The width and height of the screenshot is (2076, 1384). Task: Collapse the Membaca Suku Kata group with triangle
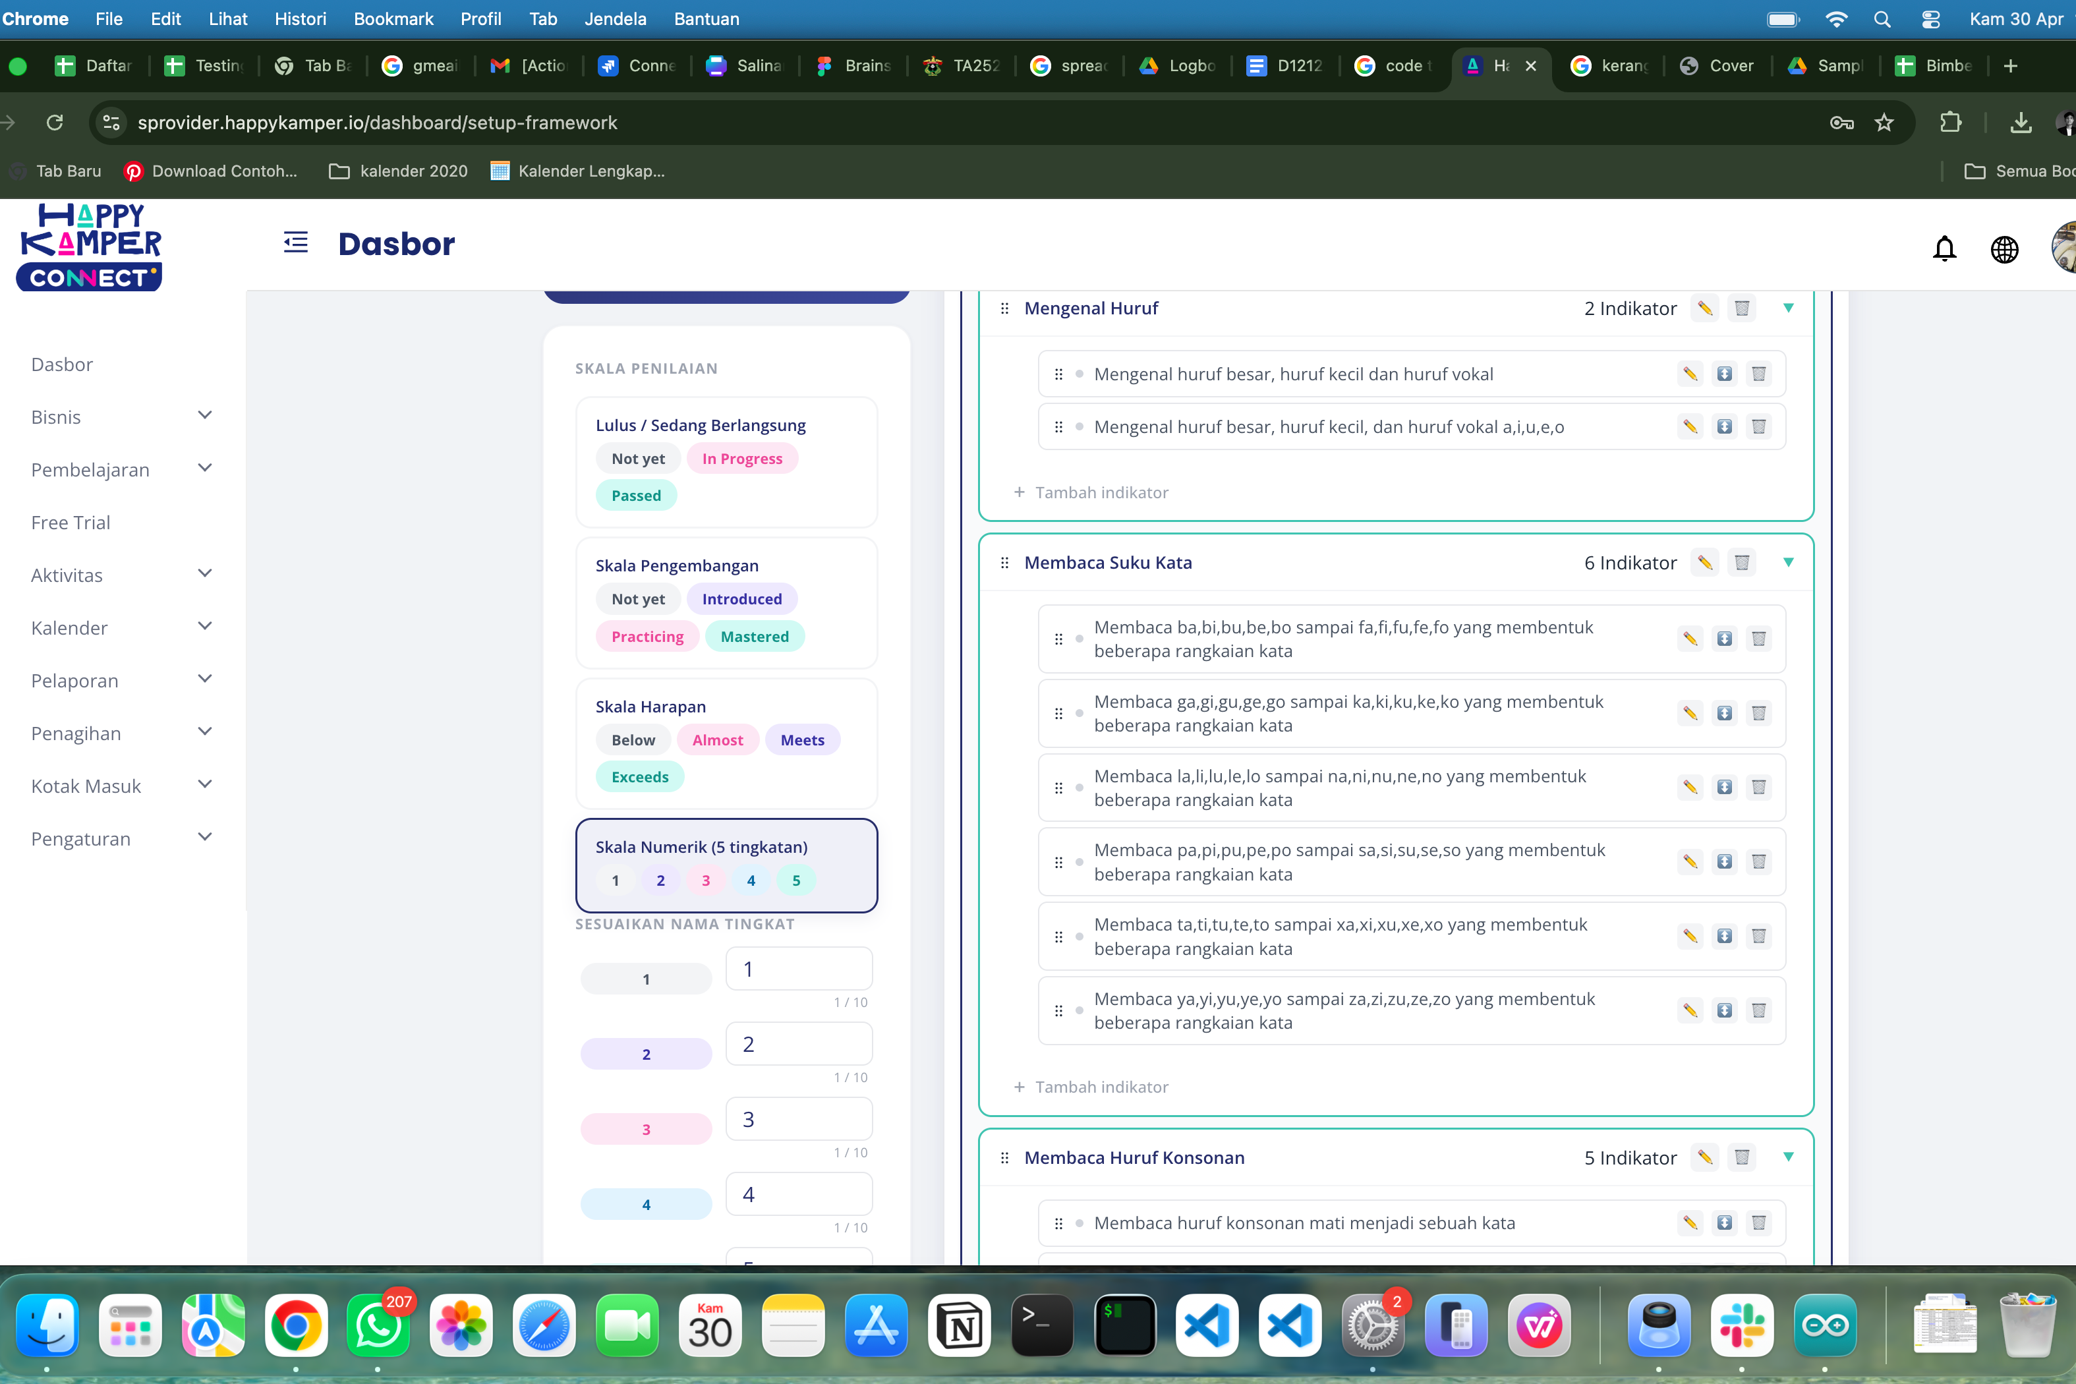coord(1788,562)
